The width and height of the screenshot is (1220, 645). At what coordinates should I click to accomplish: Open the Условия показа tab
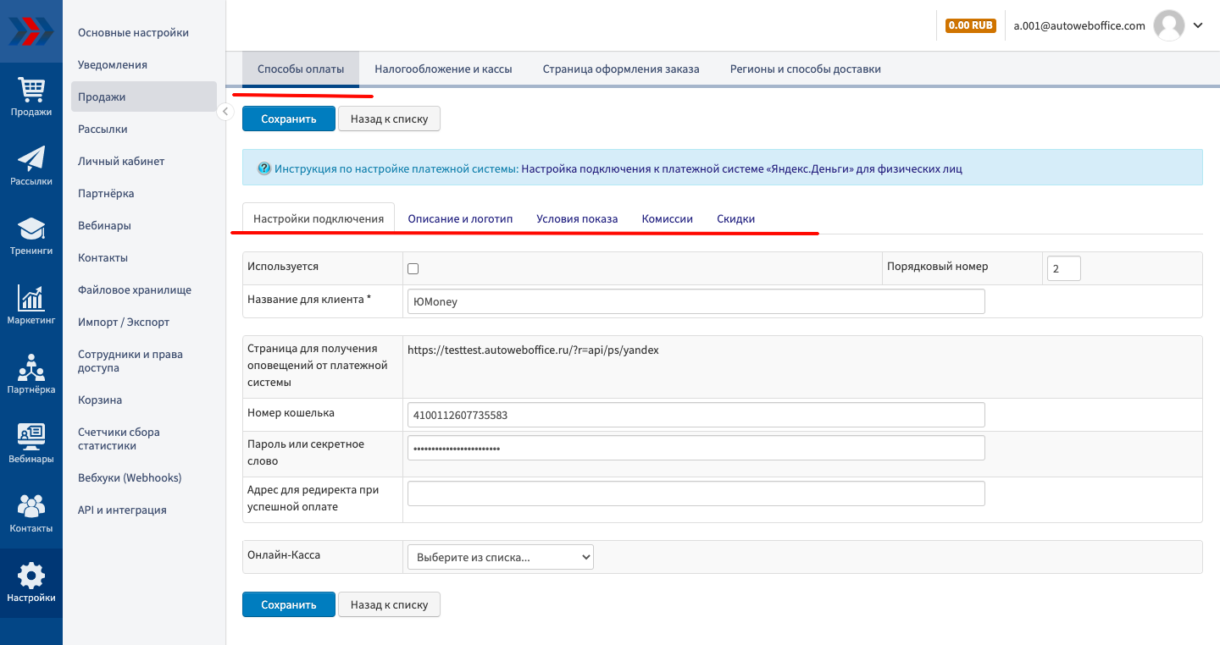point(577,218)
